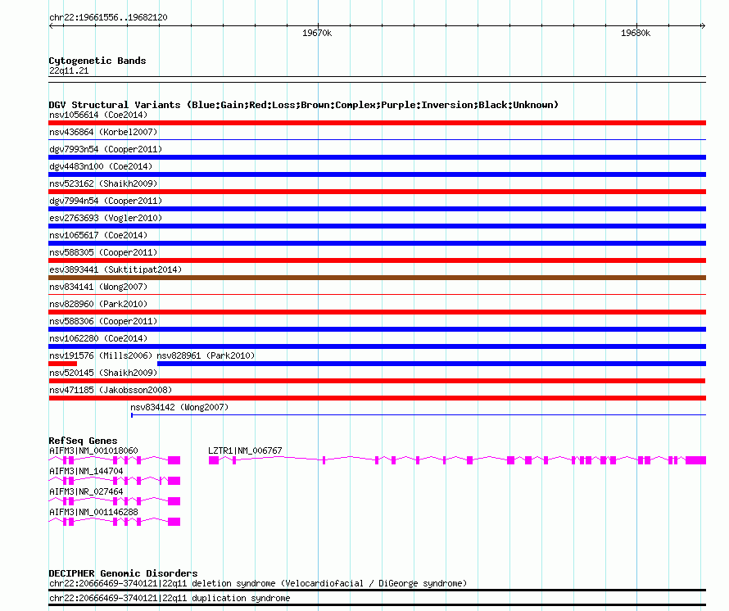Click the chr22:19661556..19682120 coordinate label
This screenshot has height=611, width=729.
point(108,17)
